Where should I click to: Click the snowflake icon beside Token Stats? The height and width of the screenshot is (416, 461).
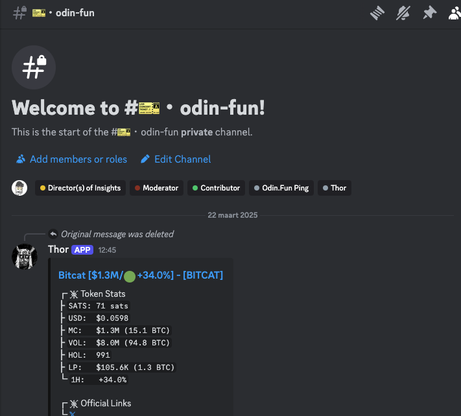click(74, 294)
